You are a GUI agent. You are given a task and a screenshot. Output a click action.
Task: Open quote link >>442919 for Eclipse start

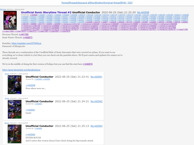click(x=88, y=64)
